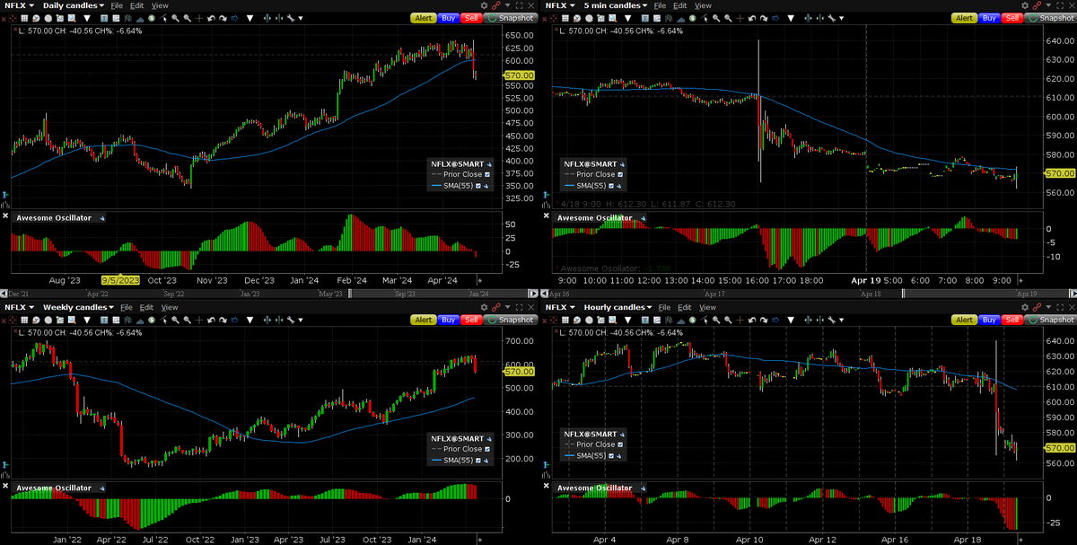Click the yellow Alert button in Weekly chart

424,320
